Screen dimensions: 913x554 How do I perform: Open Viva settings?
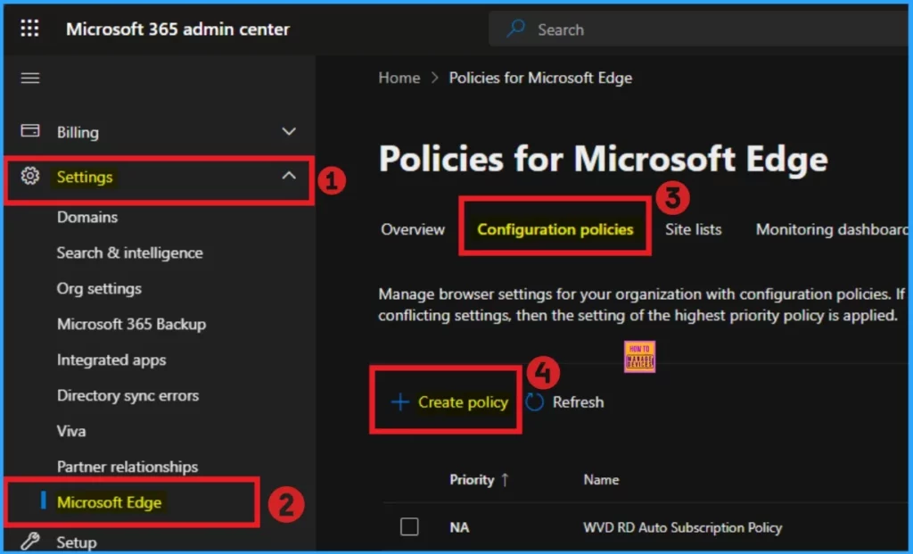pyautogui.click(x=71, y=431)
